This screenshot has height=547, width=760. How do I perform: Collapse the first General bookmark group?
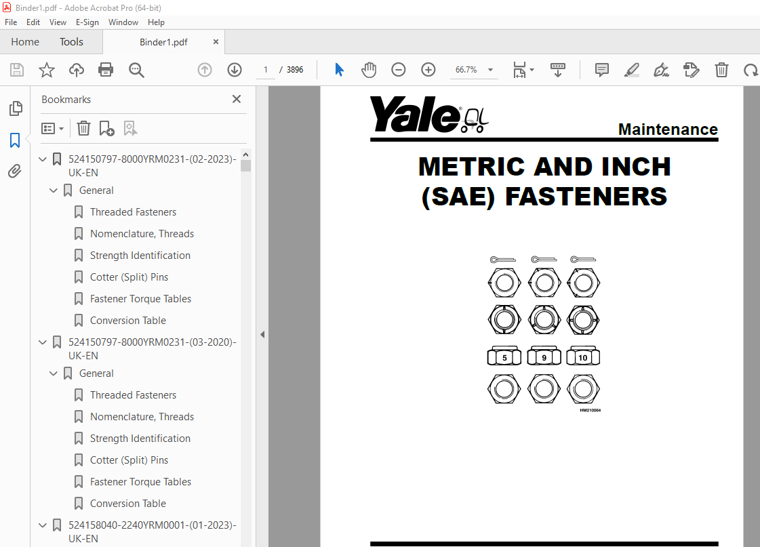pyautogui.click(x=54, y=190)
